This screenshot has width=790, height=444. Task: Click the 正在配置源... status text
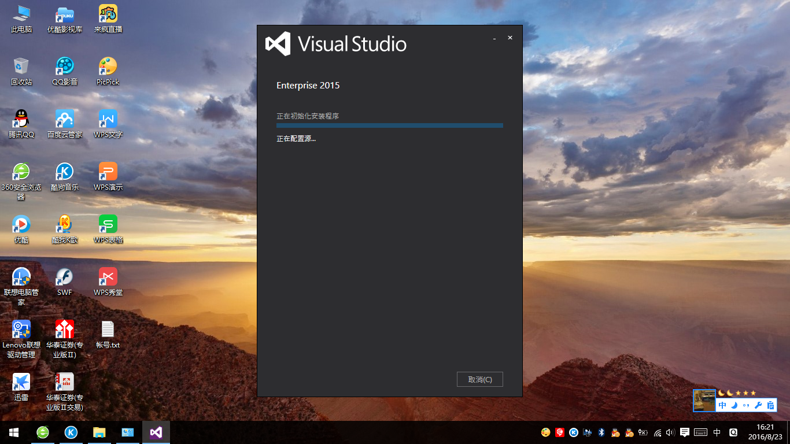296,139
